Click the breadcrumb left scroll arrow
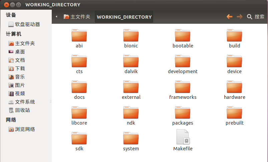 point(56,17)
